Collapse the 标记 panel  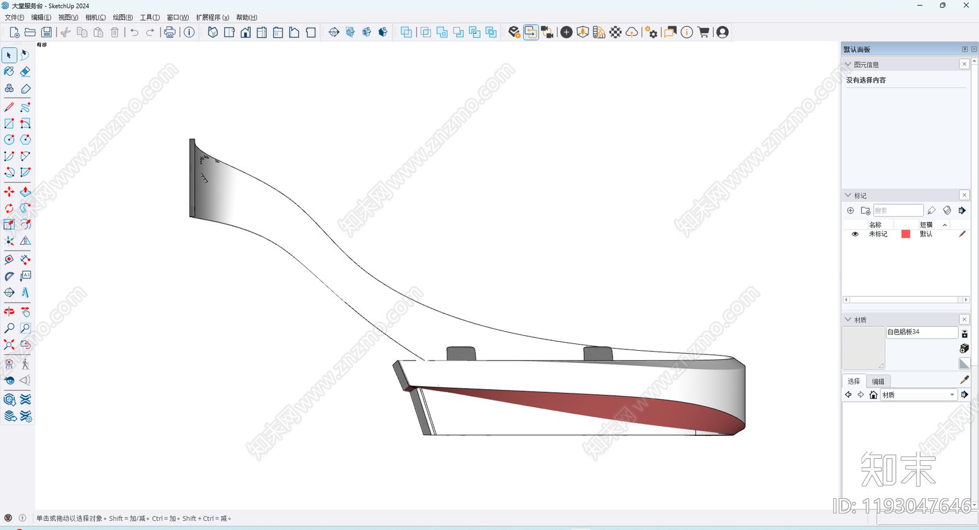pyautogui.click(x=848, y=195)
